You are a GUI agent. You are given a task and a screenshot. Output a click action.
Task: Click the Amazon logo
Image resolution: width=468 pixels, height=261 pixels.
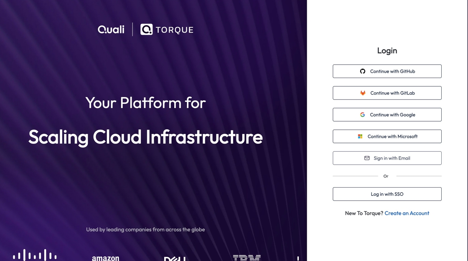pos(105,258)
